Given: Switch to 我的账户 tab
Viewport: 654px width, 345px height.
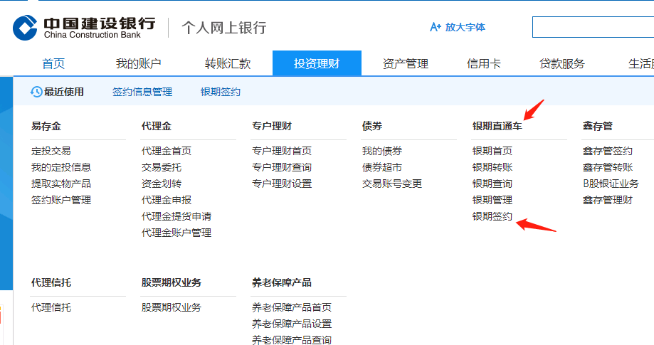Looking at the screenshot, I should point(139,63).
